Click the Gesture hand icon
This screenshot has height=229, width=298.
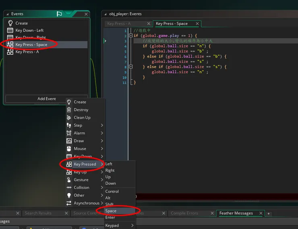click(69, 179)
